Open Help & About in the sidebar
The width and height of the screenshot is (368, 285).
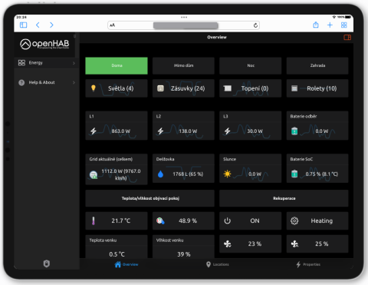[47, 82]
